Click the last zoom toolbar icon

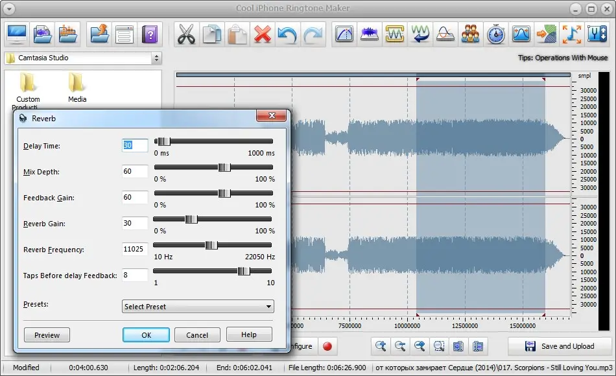tap(478, 346)
